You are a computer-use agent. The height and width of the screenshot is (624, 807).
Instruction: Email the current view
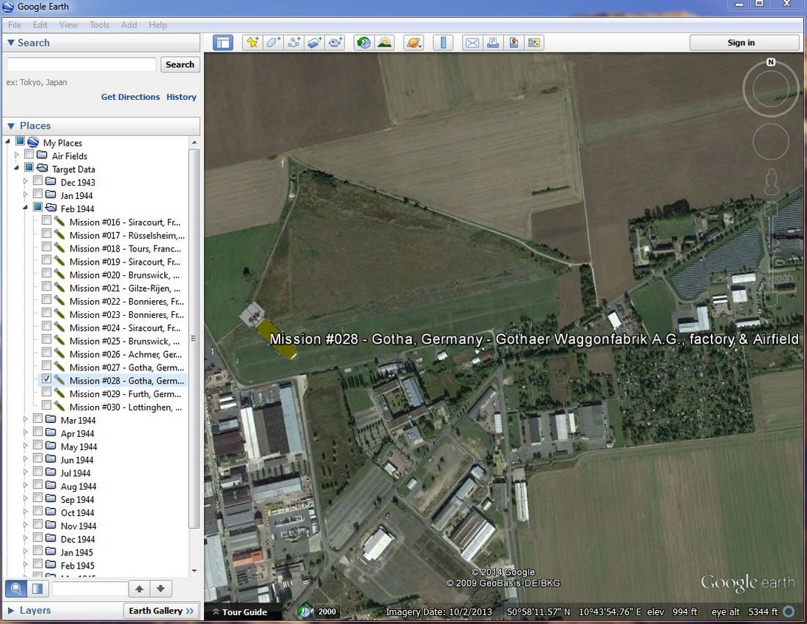point(472,43)
